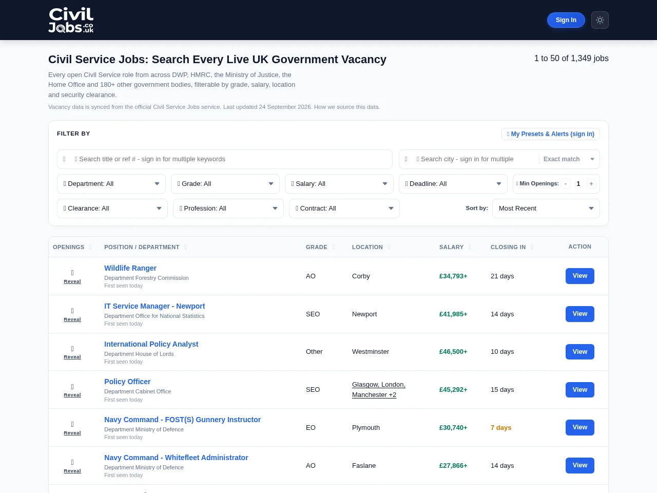Image resolution: width=657 pixels, height=493 pixels.
Task: Open the Contract filter dropdown
Action: coord(344,208)
